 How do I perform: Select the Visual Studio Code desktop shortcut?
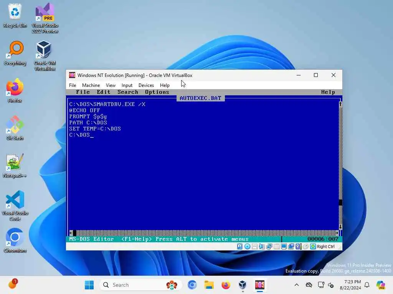coord(15,206)
